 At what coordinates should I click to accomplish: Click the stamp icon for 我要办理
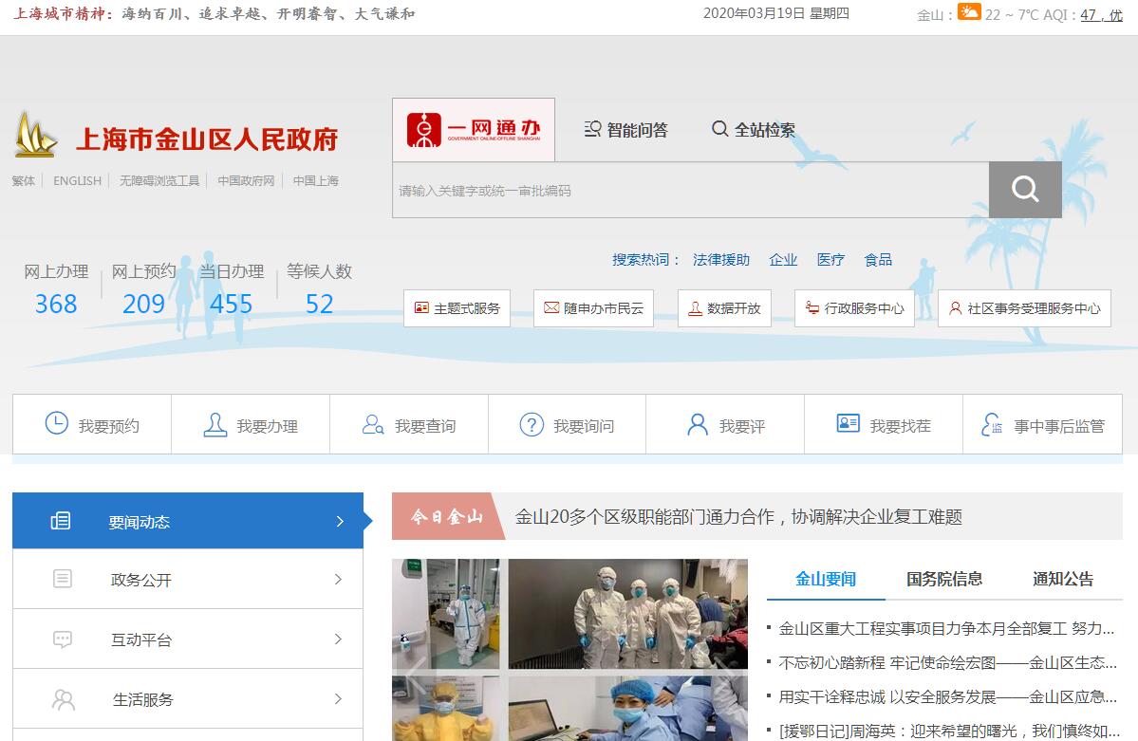point(215,425)
